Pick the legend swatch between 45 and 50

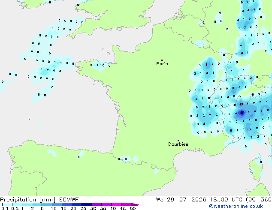(x=126, y=204)
